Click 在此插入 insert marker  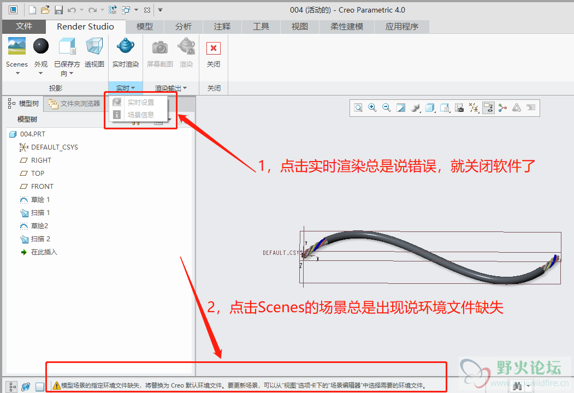39,252
